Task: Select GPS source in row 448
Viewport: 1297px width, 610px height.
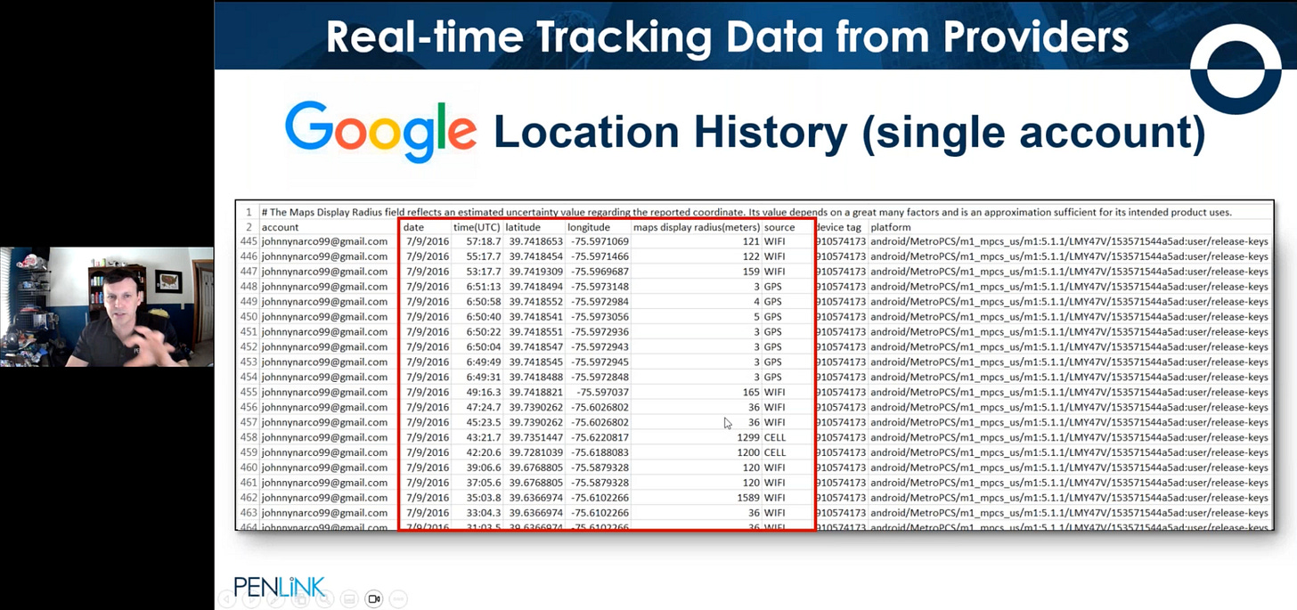Action: click(x=772, y=287)
